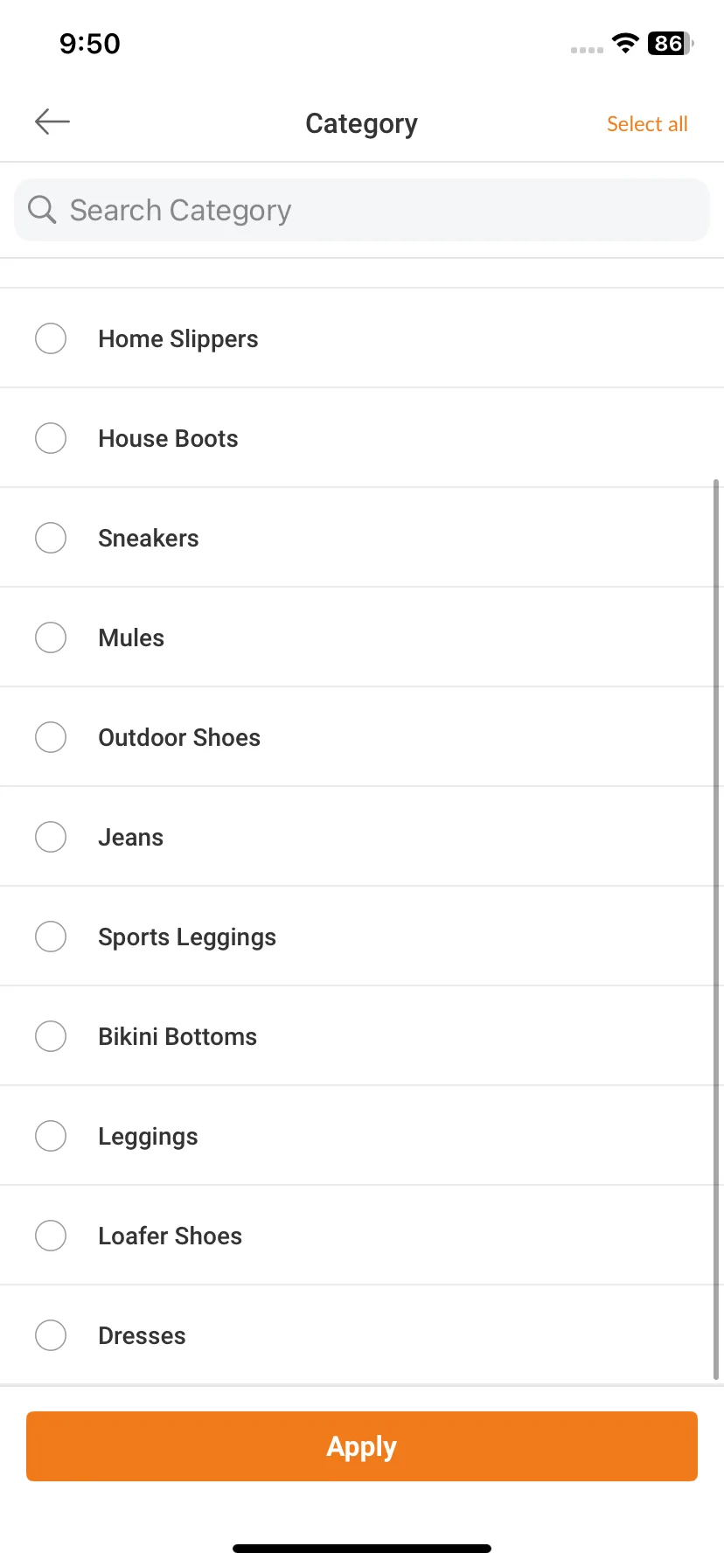Tap the Wi-Fi status icon
The image size is (724, 1567).
[625, 43]
